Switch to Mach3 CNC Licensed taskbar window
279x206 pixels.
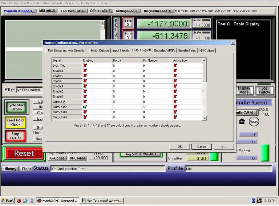(58, 201)
